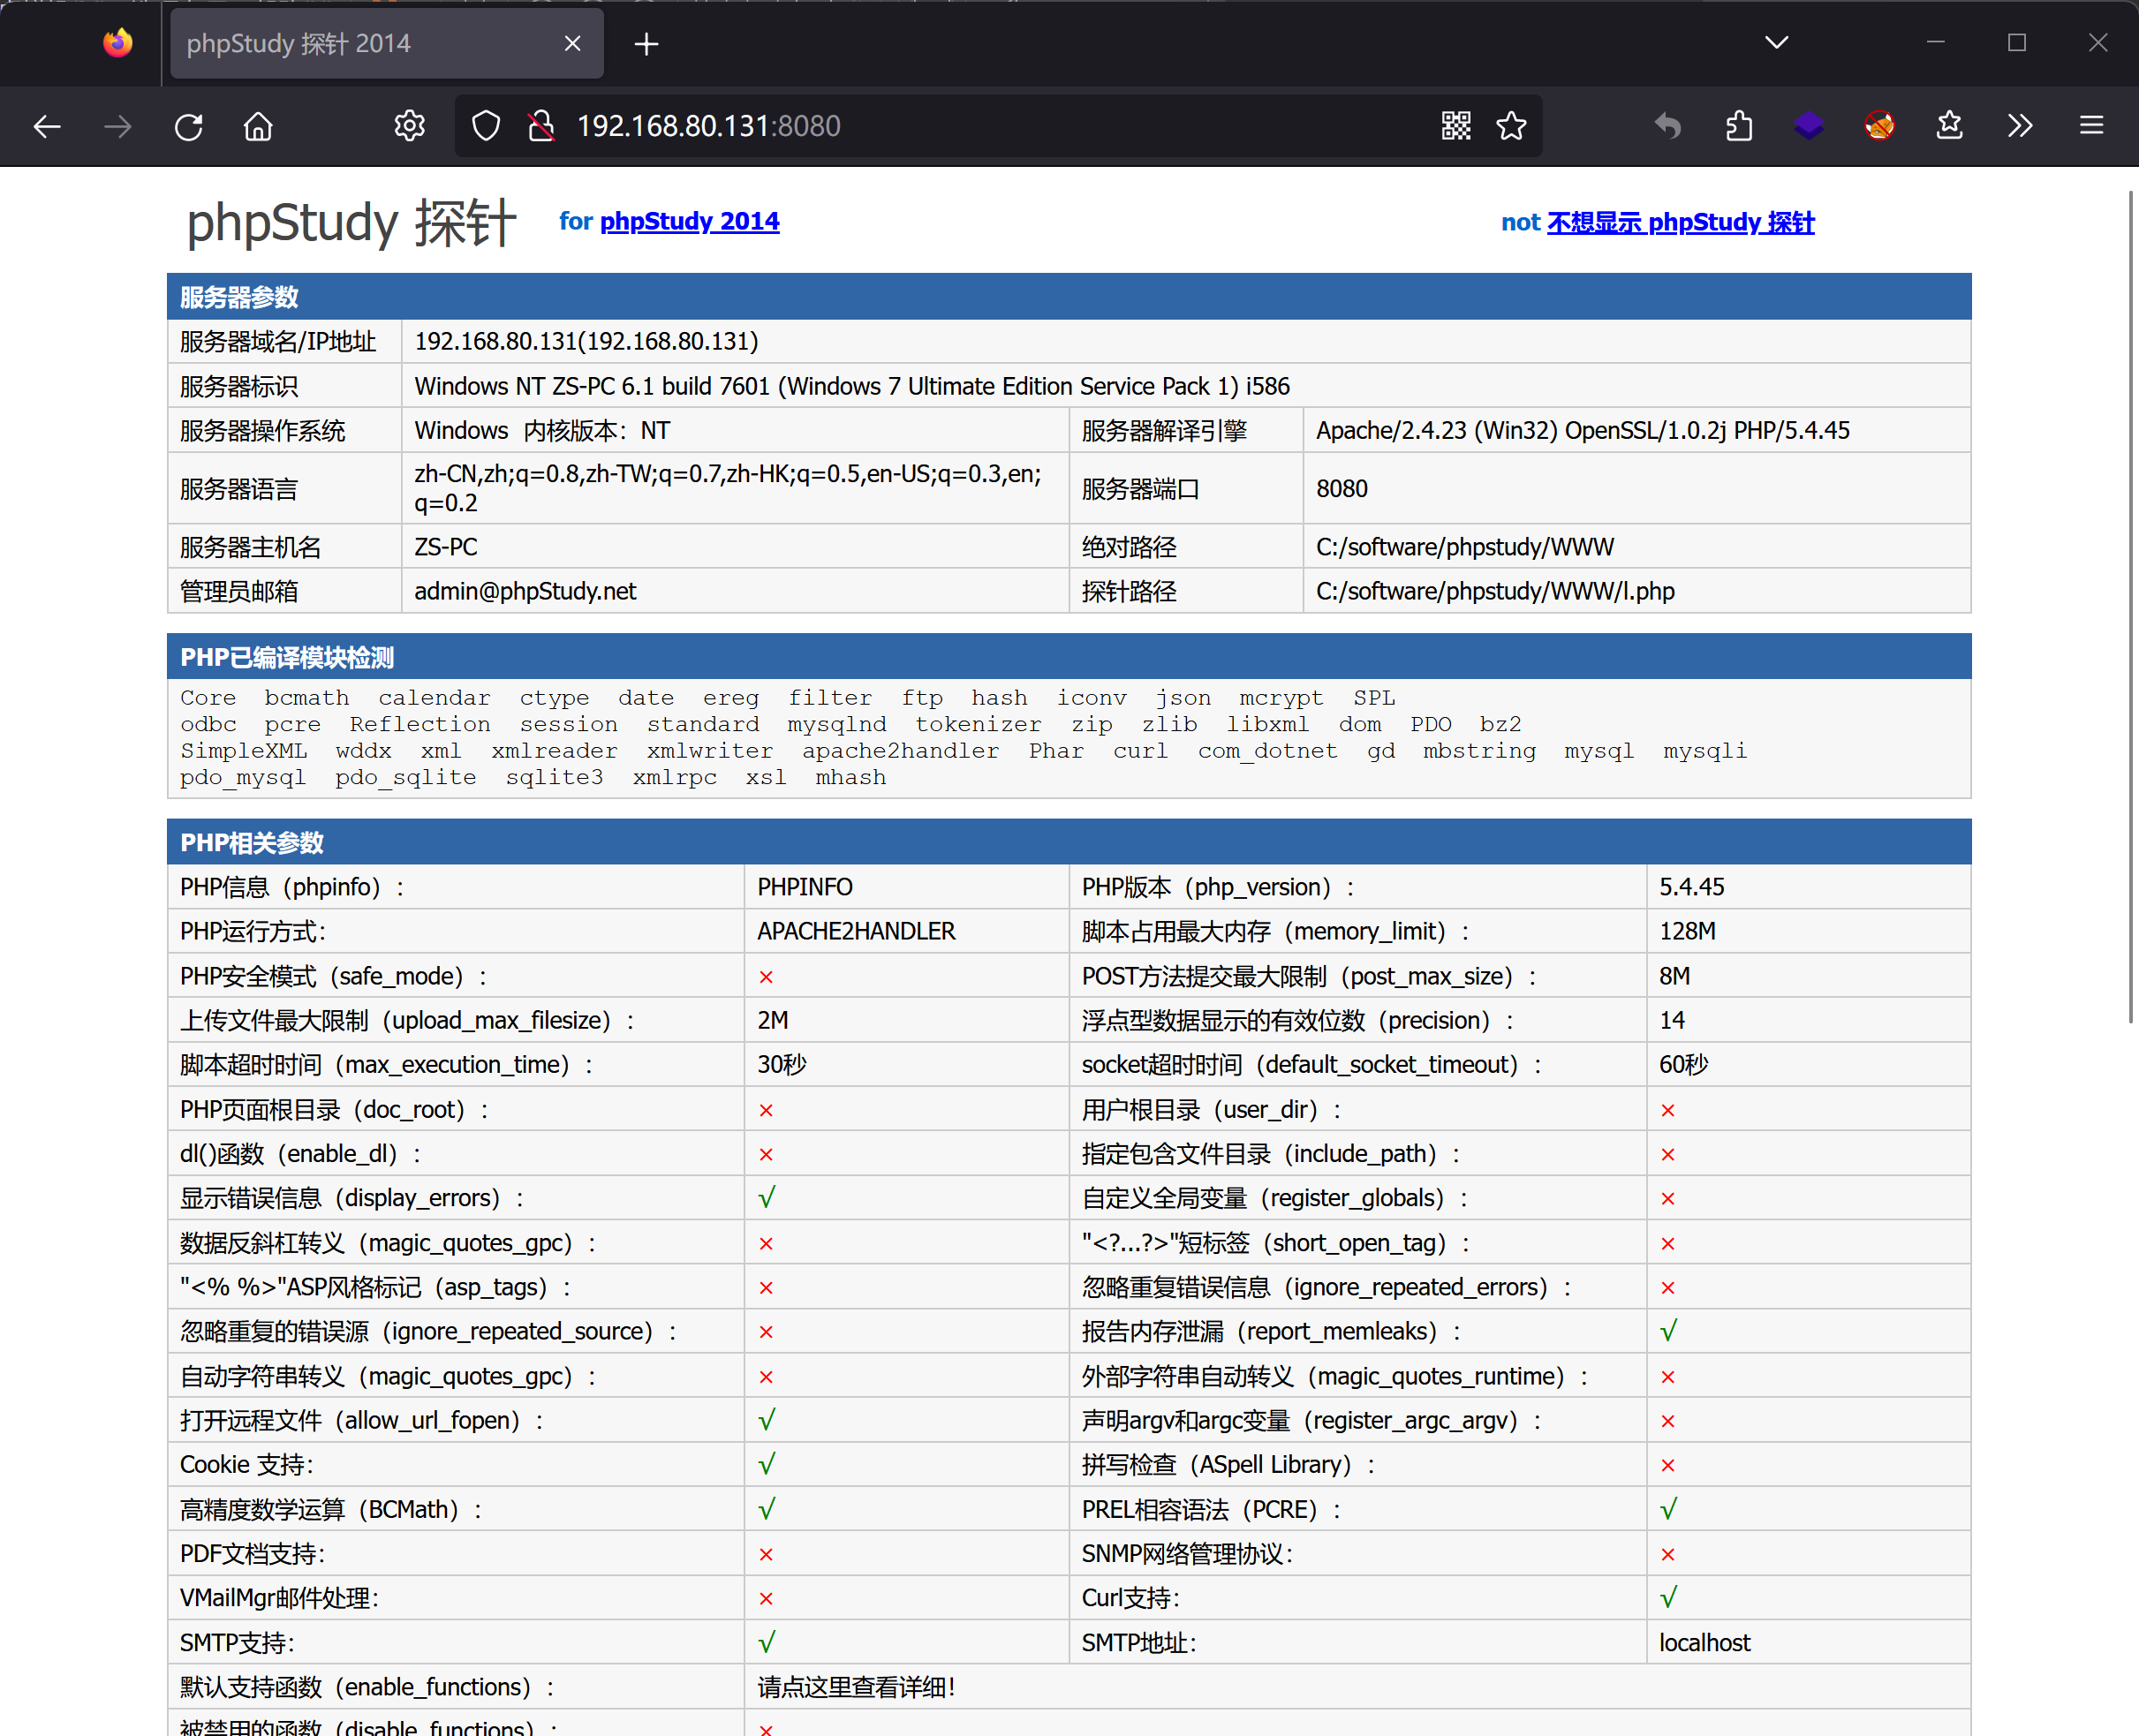Generate QR code for this page
2139x1736 pixels.
[1456, 126]
